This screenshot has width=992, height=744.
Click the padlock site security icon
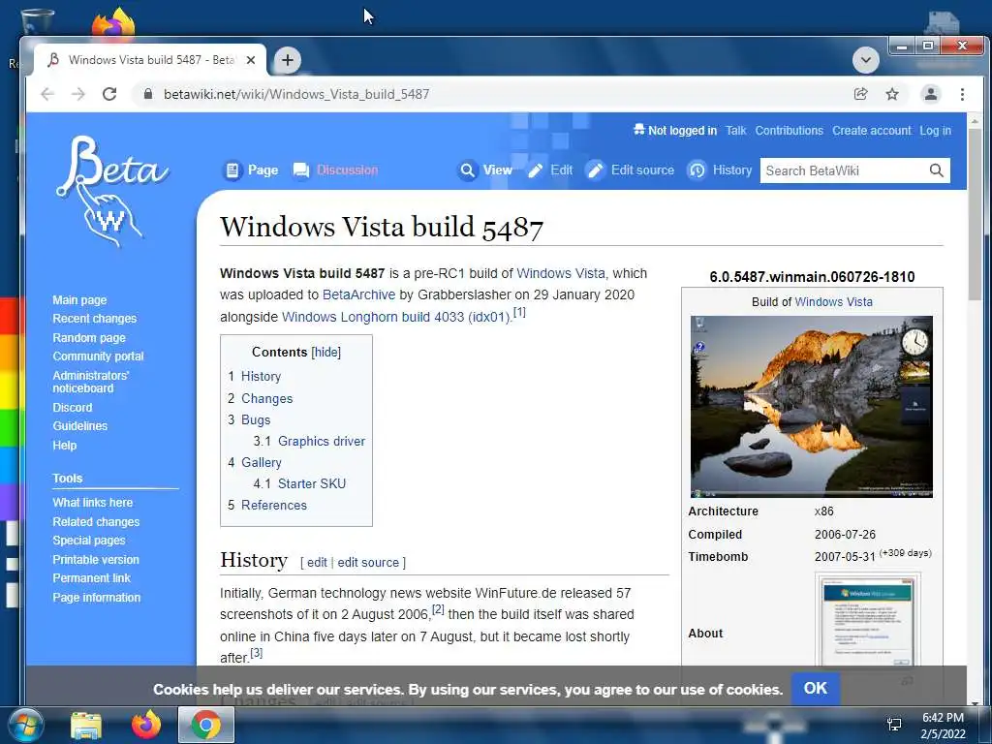click(x=148, y=94)
